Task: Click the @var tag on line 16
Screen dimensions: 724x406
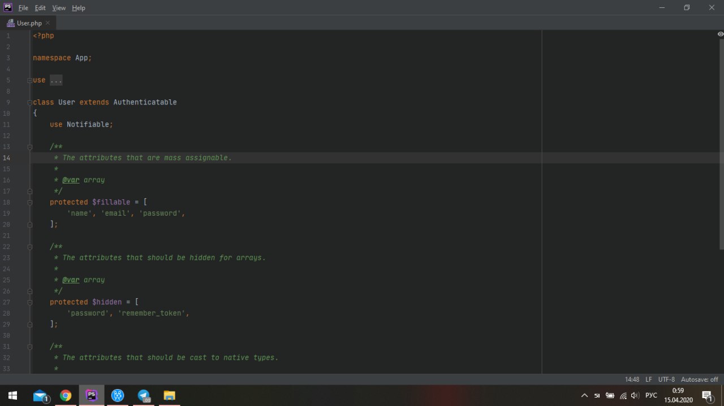Action: pyautogui.click(x=71, y=180)
